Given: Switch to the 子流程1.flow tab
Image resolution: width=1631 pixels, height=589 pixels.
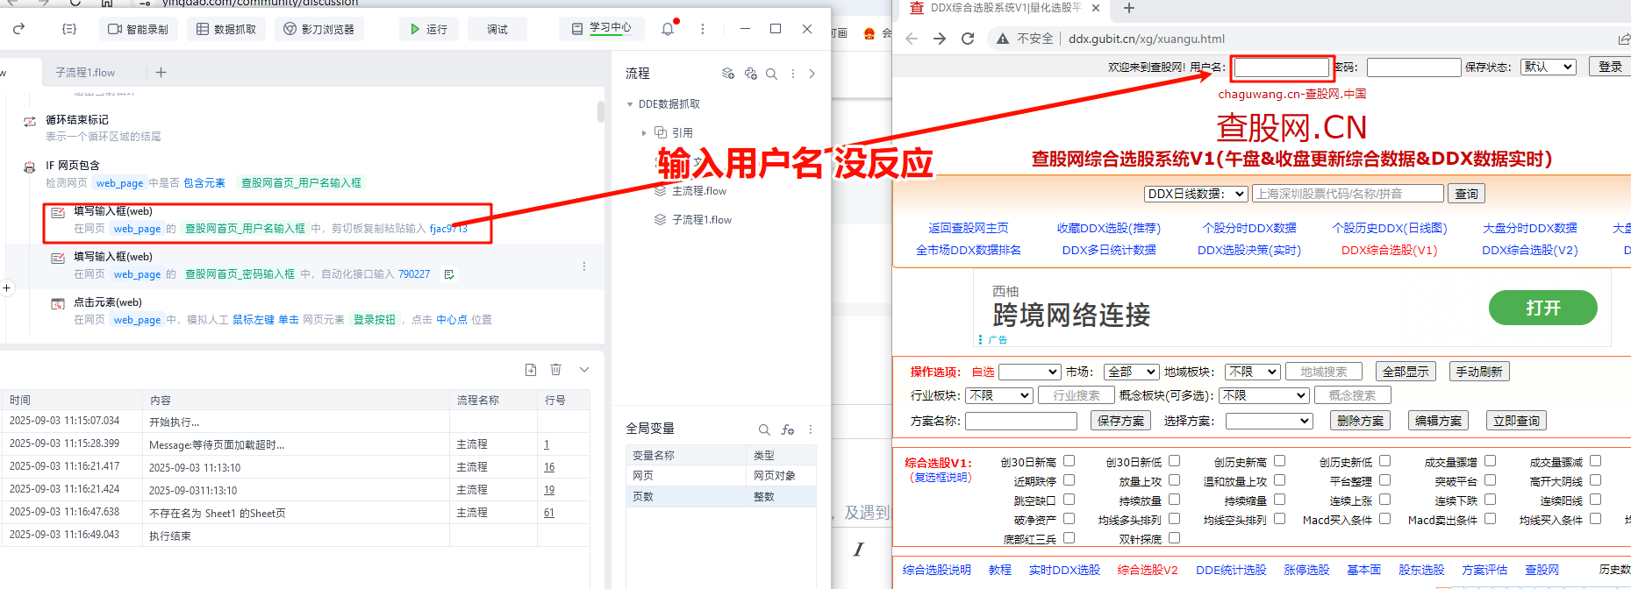Looking at the screenshot, I should pos(85,73).
